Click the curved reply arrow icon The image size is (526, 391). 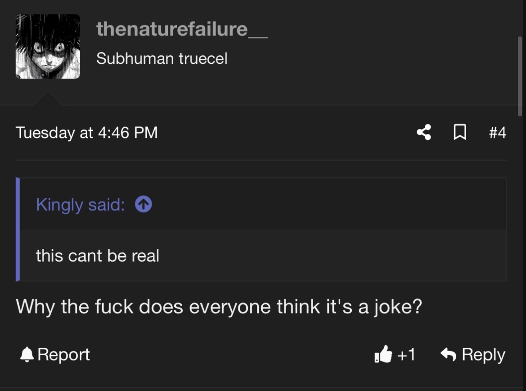[448, 354]
